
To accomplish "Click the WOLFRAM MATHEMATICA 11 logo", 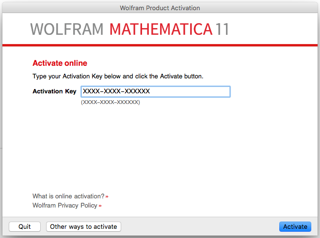I will [x=129, y=29].
